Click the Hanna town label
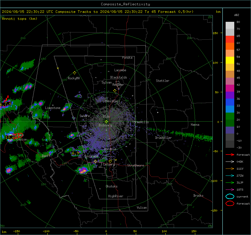The image size is (251, 235). coord(195,125)
